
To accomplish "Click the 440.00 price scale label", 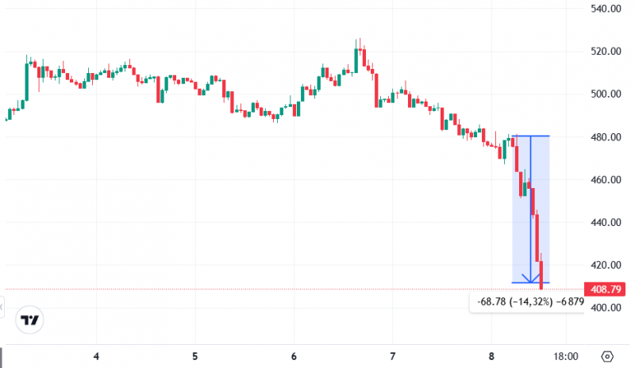I will point(606,222).
